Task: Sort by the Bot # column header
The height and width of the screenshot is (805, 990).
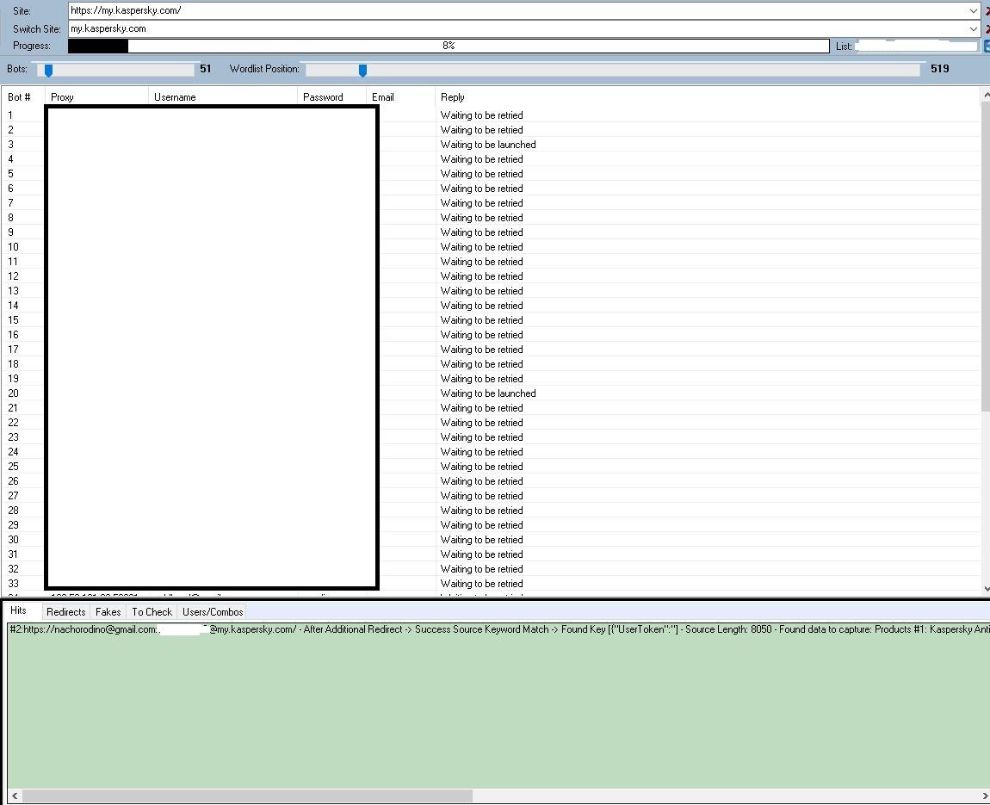Action: (x=20, y=97)
